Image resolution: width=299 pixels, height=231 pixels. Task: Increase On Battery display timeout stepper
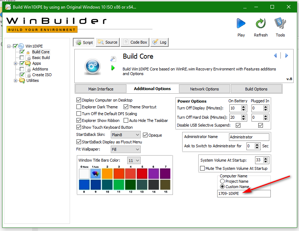click(243, 107)
